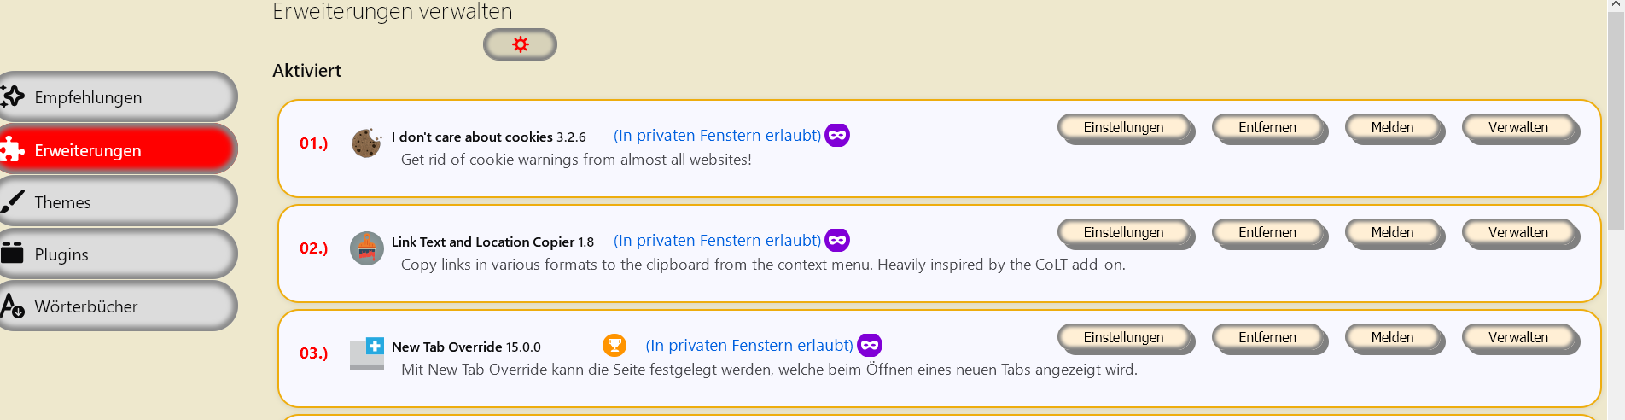Open the Empfehlungen category
The width and height of the screenshot is (1625, 420).
(117, 97)
